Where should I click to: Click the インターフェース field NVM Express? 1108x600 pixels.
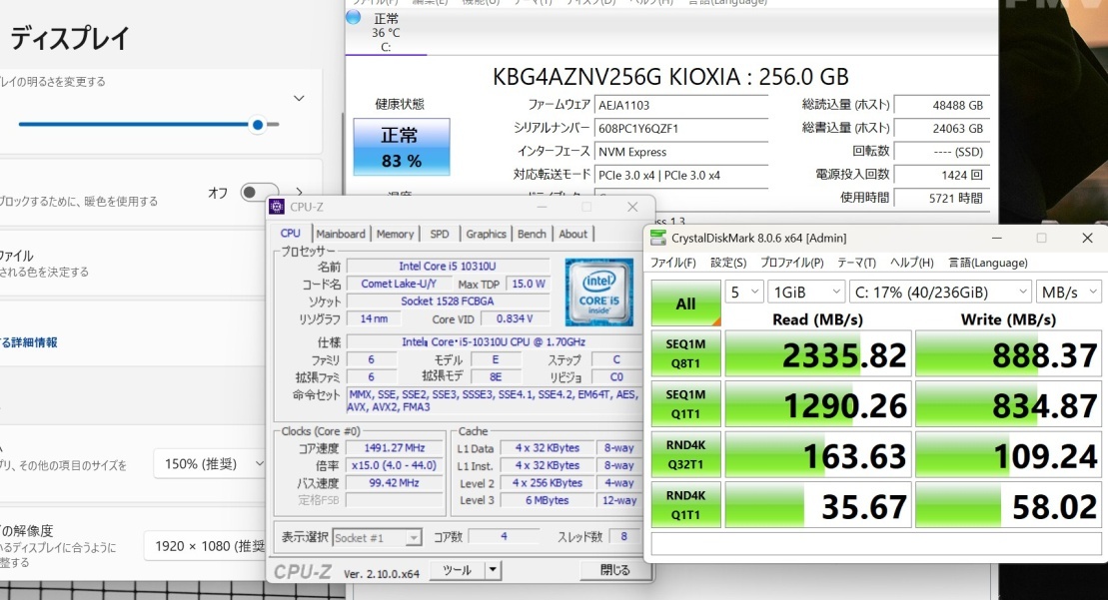(681, 152)
